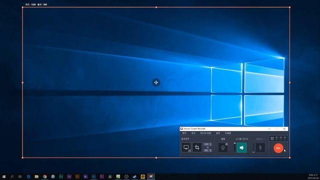Click the capture height input field

pyautogui.click(x=206, y=150)
